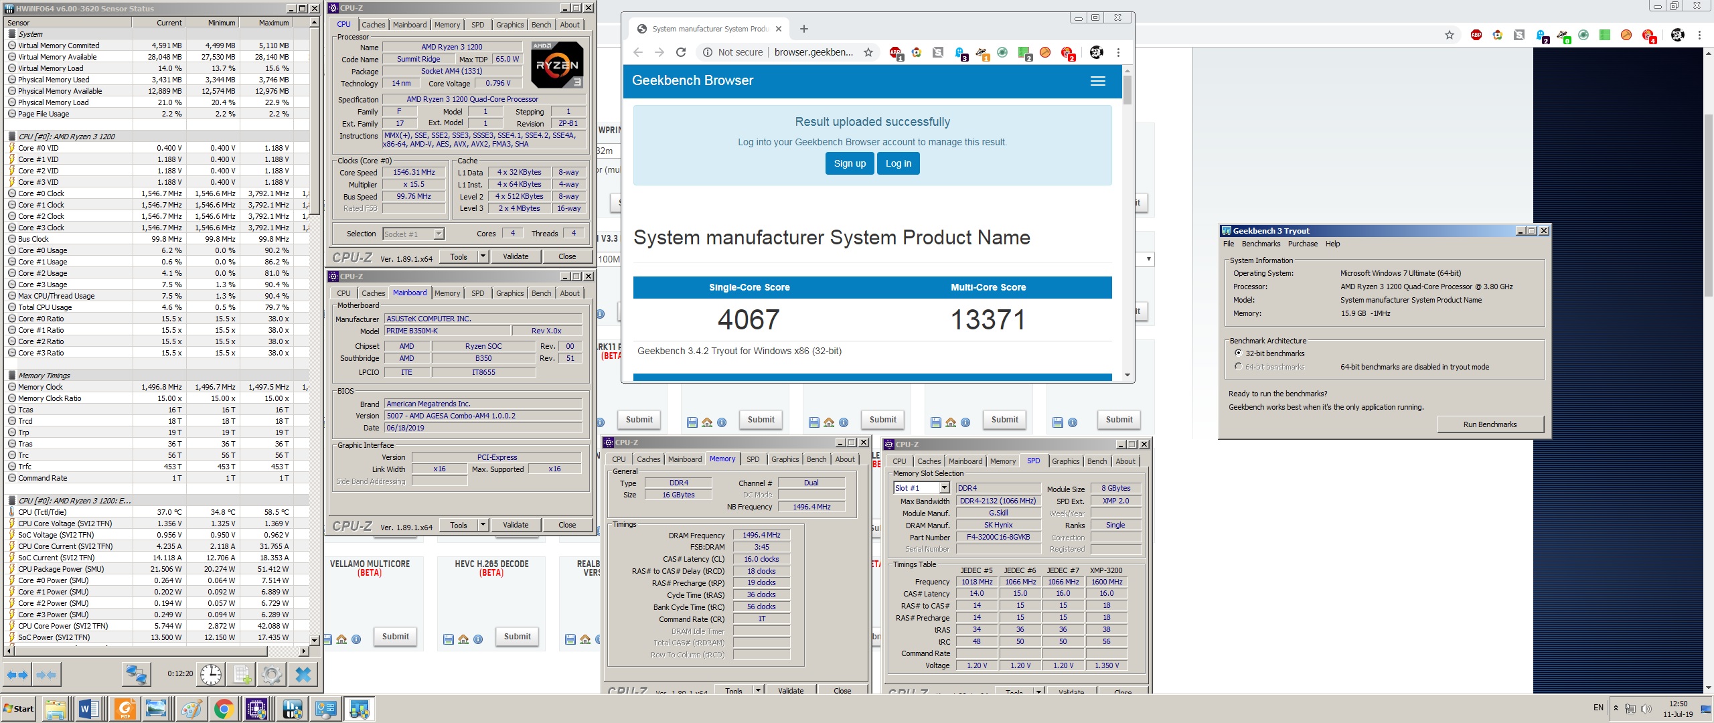Open the Purchase menu in Geekbench 3 Tryout
The width and height of the screenshot is (1714, 723).
tap(1302, 244)
